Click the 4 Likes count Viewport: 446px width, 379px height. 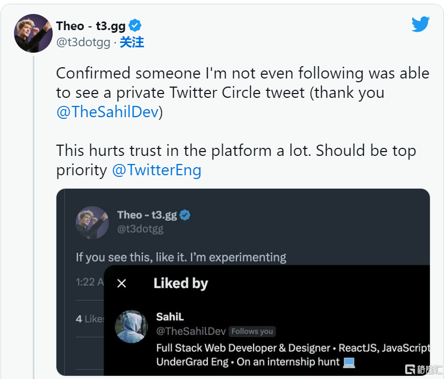tap(90, 319)
